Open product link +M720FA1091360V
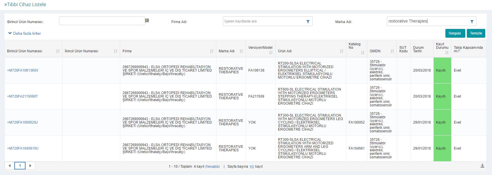 click(23, 70)
